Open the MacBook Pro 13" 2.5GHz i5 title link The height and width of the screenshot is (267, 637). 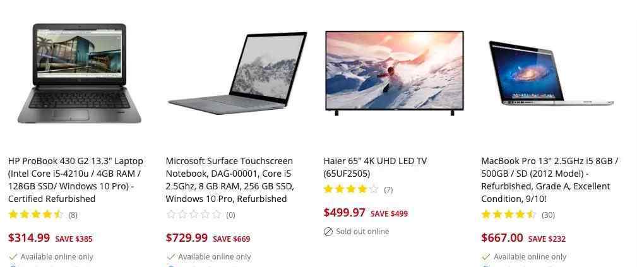550,180
